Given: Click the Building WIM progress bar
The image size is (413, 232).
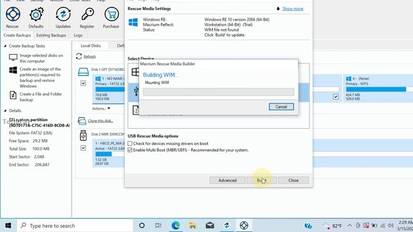Looking at the screenshot, I should (218, 92).
